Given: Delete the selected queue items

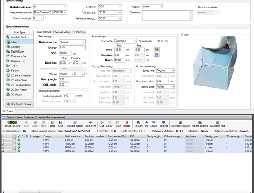Looking at the screenshot, I should 127,124.
